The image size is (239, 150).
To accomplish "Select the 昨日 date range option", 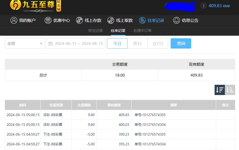I will pos(137,43).
